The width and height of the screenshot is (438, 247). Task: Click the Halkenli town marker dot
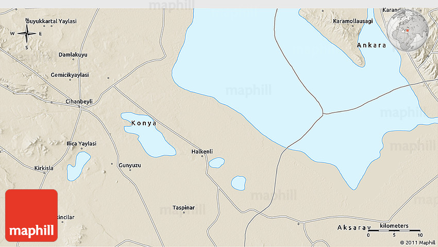(x=202, y=157)
